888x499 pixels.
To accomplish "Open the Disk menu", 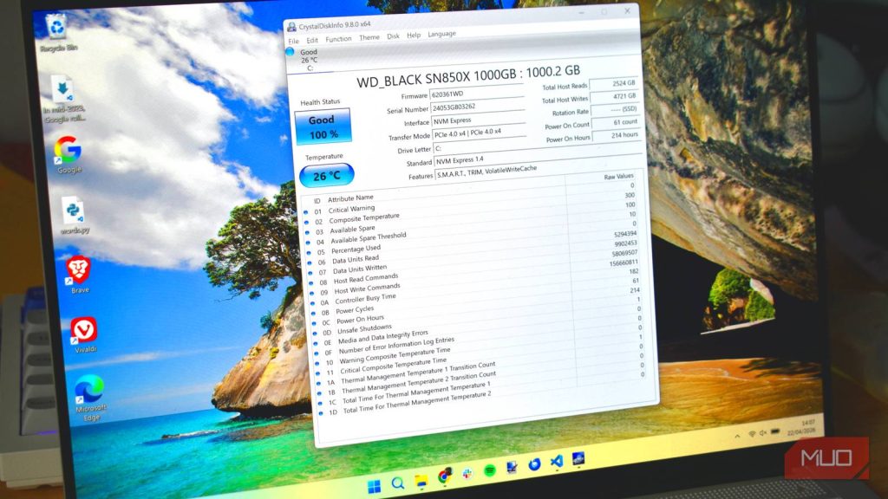I will click(x=393, y=36).
